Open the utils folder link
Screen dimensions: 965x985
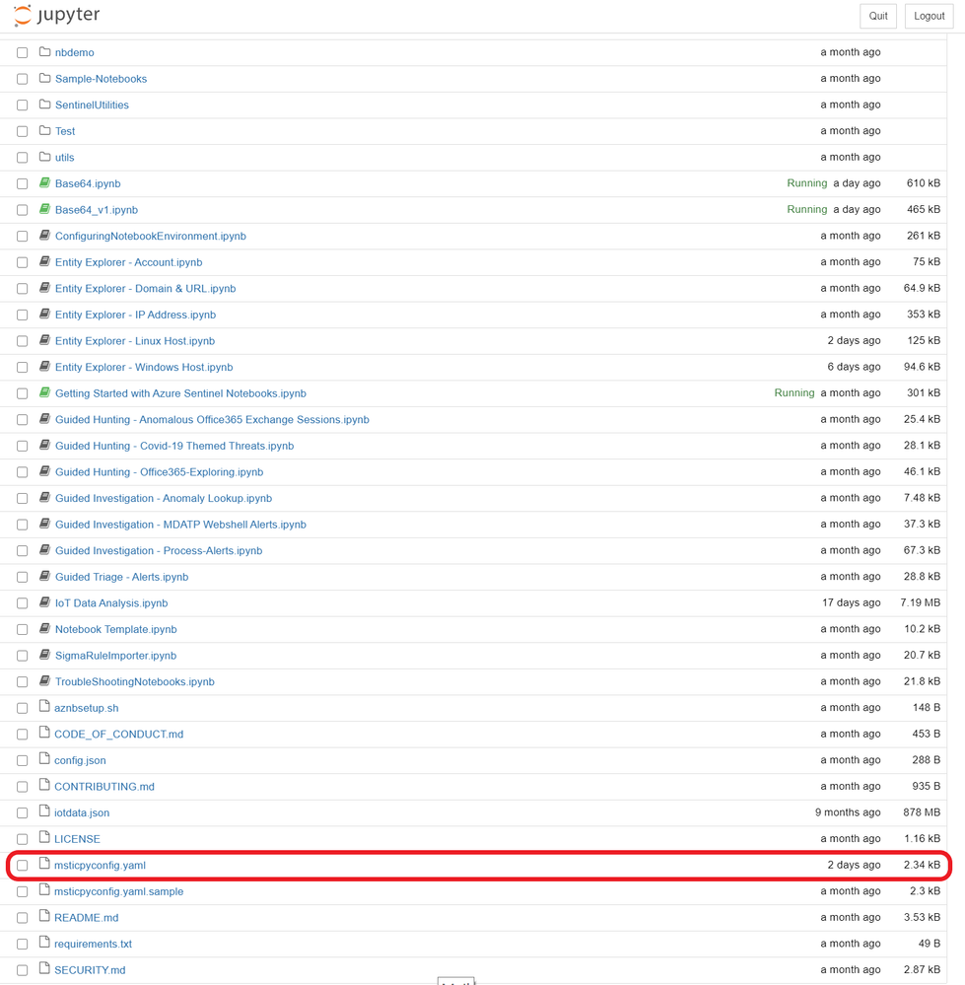click(x=65, y=158)
